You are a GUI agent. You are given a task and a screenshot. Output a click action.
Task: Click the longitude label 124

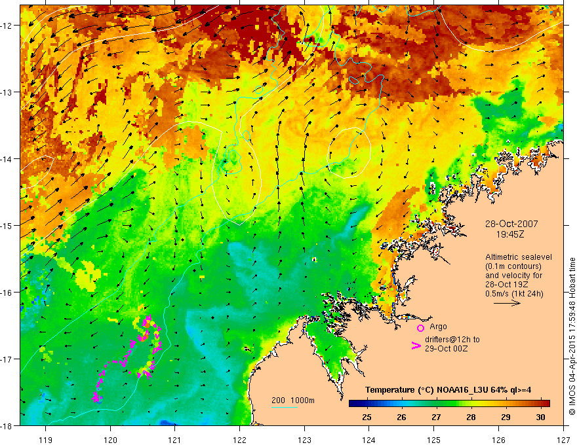[x=369, y=440]
